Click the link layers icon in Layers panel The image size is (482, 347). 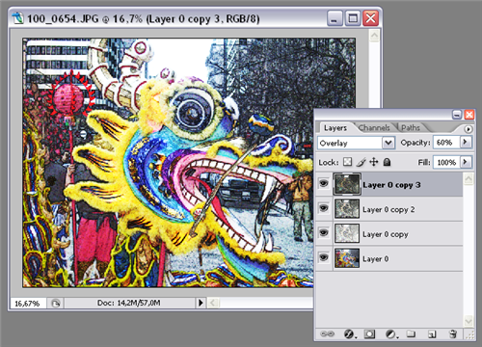click(x=327, y=334)
